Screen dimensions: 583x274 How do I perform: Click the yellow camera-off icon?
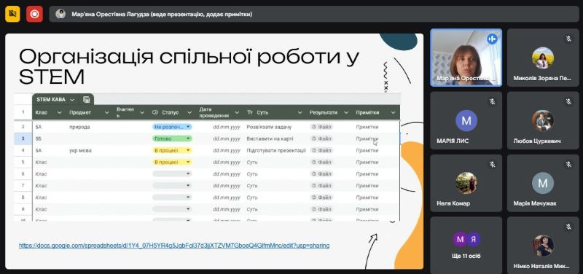(12, 14)
